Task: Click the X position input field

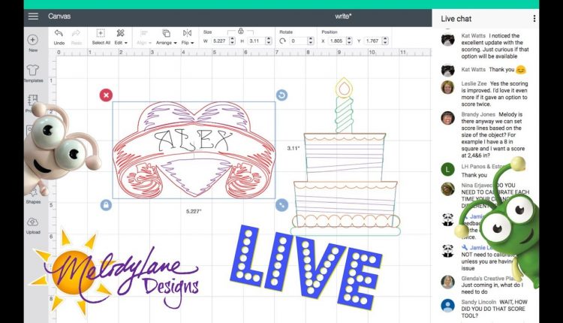Action: [336, 41]
